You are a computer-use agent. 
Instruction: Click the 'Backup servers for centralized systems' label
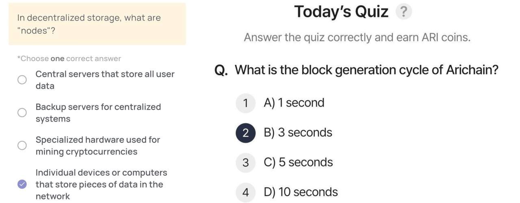(98, 113)
